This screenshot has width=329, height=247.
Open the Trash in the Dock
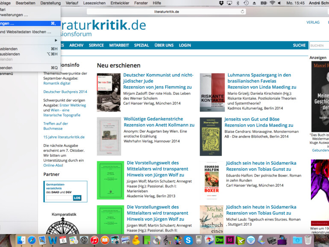click(308, 240)
